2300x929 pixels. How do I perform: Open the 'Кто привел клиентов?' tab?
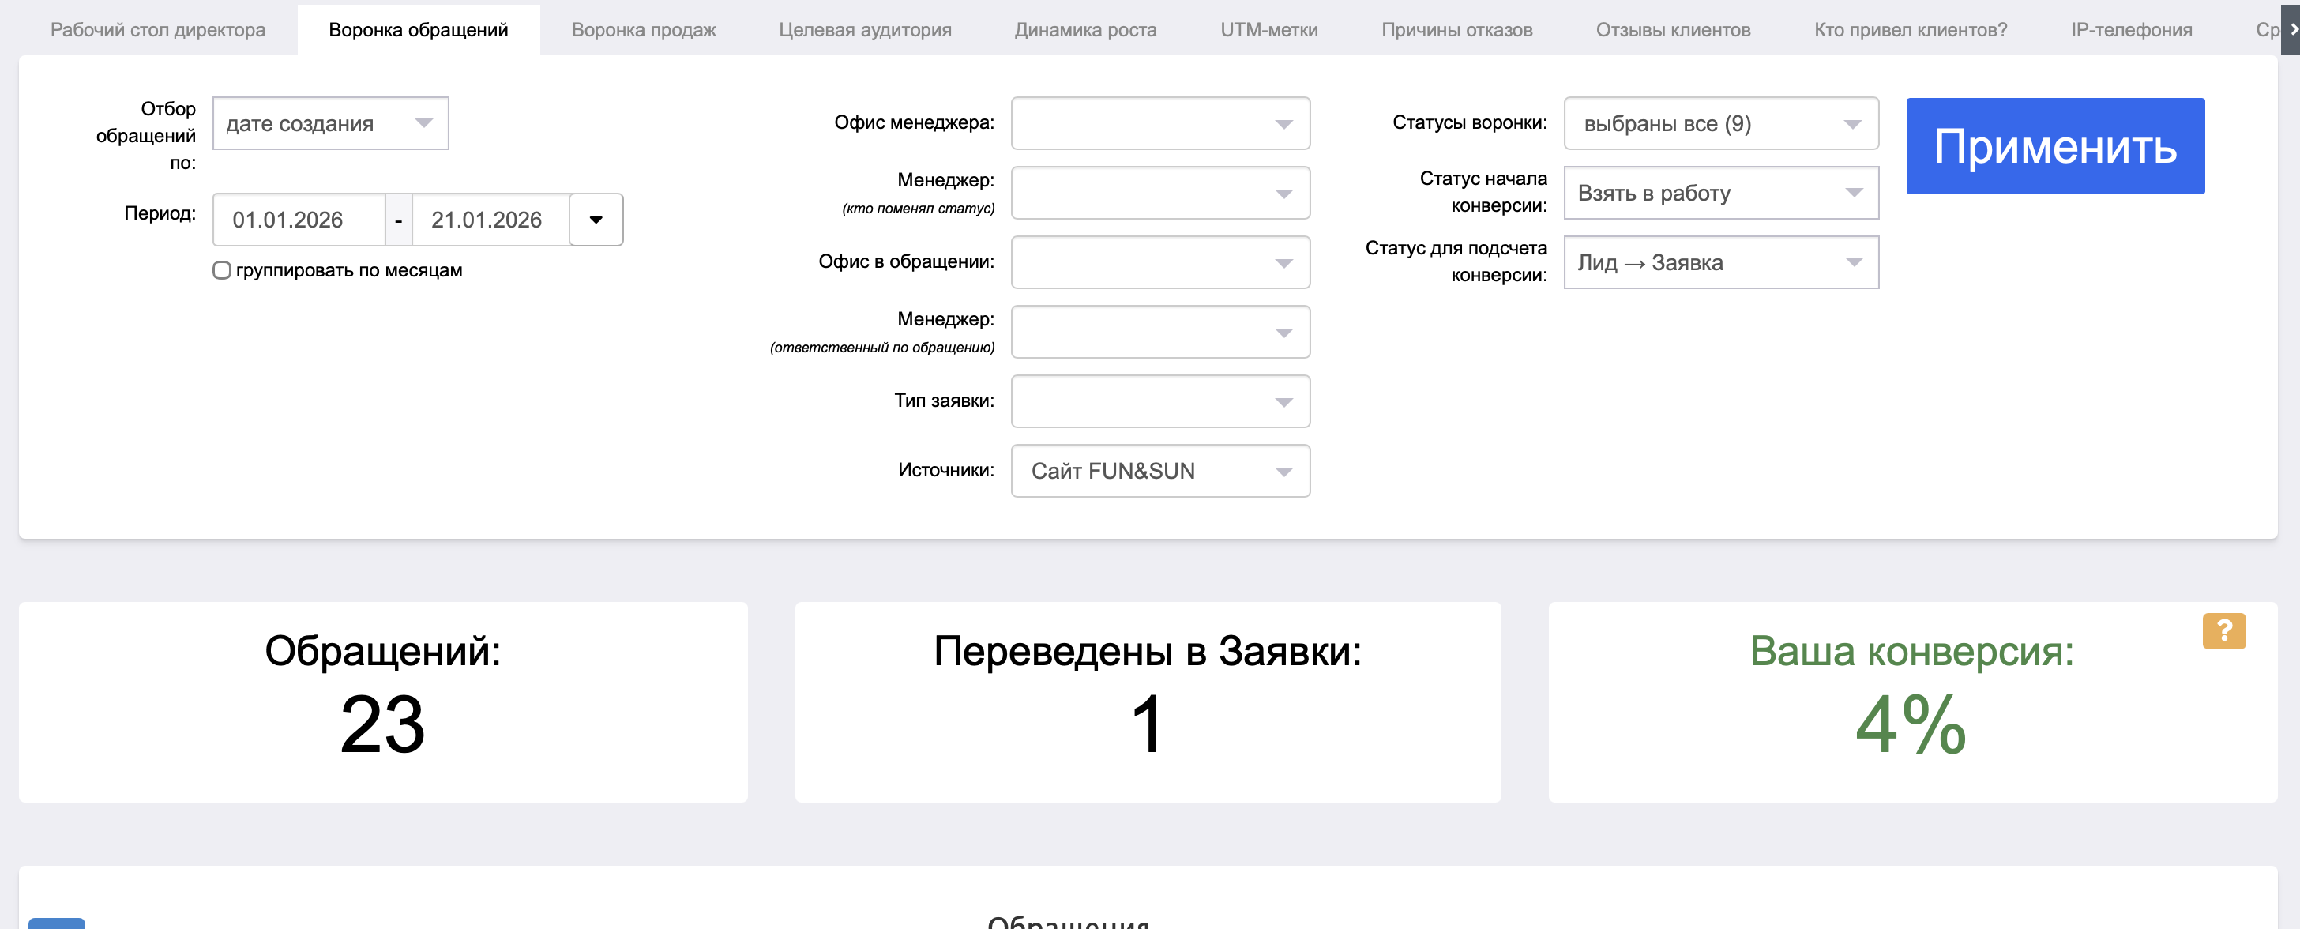(x=1910, y=29)
